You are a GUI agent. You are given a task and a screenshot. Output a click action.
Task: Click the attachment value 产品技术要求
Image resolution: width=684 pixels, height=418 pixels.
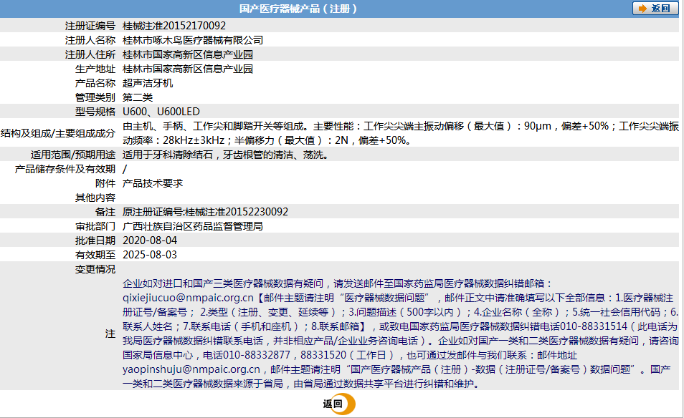(x=153, y=183)
